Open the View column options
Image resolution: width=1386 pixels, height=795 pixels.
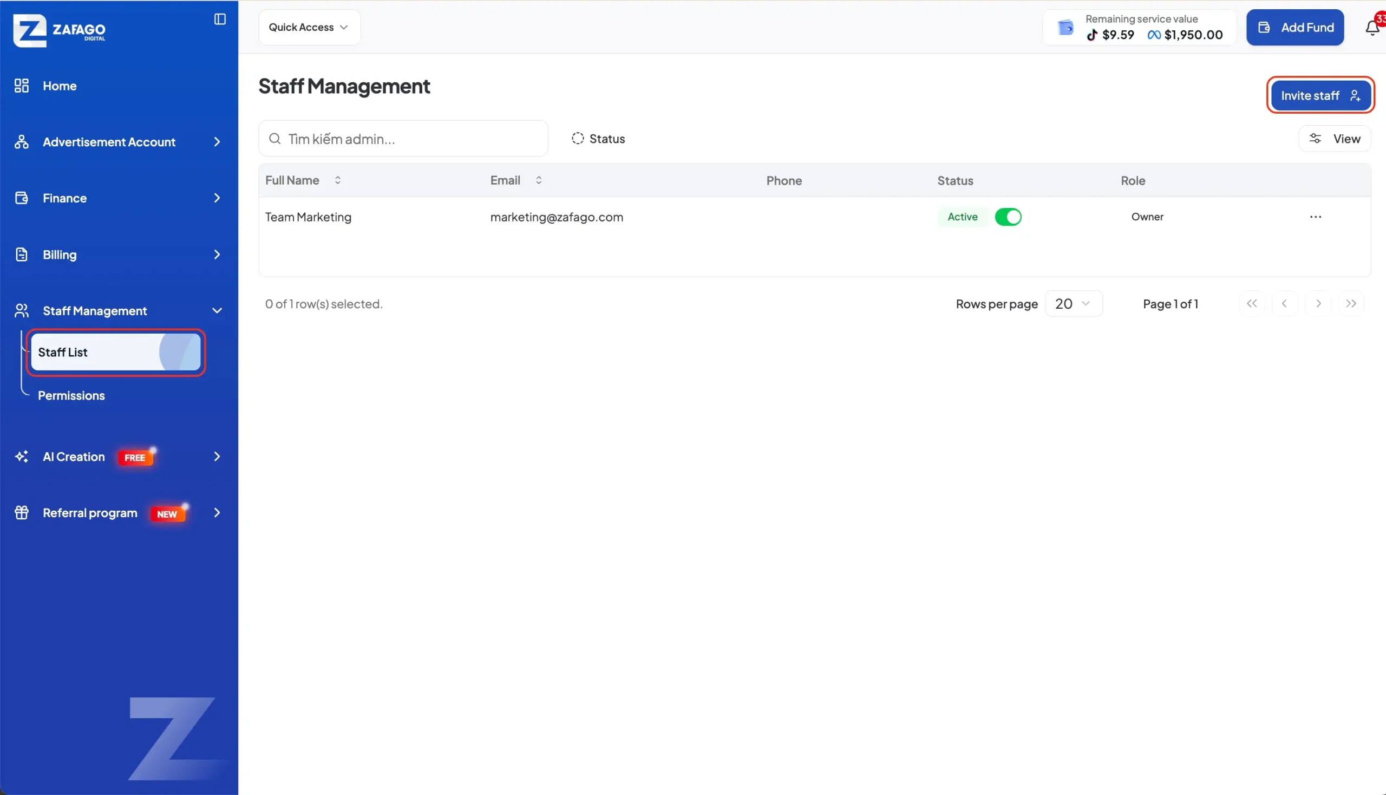coord(1334,139)
